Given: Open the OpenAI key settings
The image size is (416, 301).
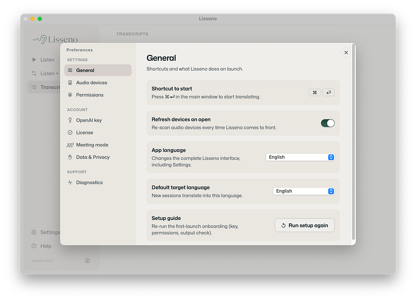Looking at the screenshot, I should coord(98,120).
